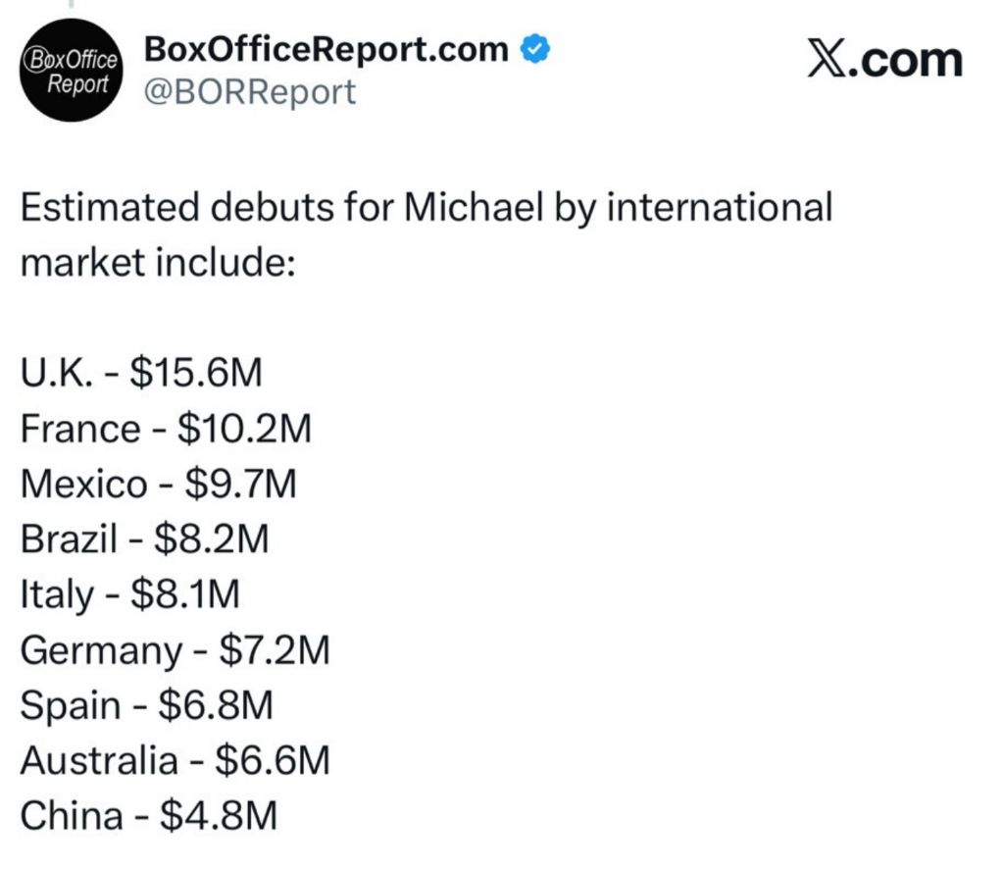Image resolution: width=1004 pixels, height=872 pixels.
Task: Click the China - $4.8M entry
Action: pyautogui.click(x=148, y=816)
